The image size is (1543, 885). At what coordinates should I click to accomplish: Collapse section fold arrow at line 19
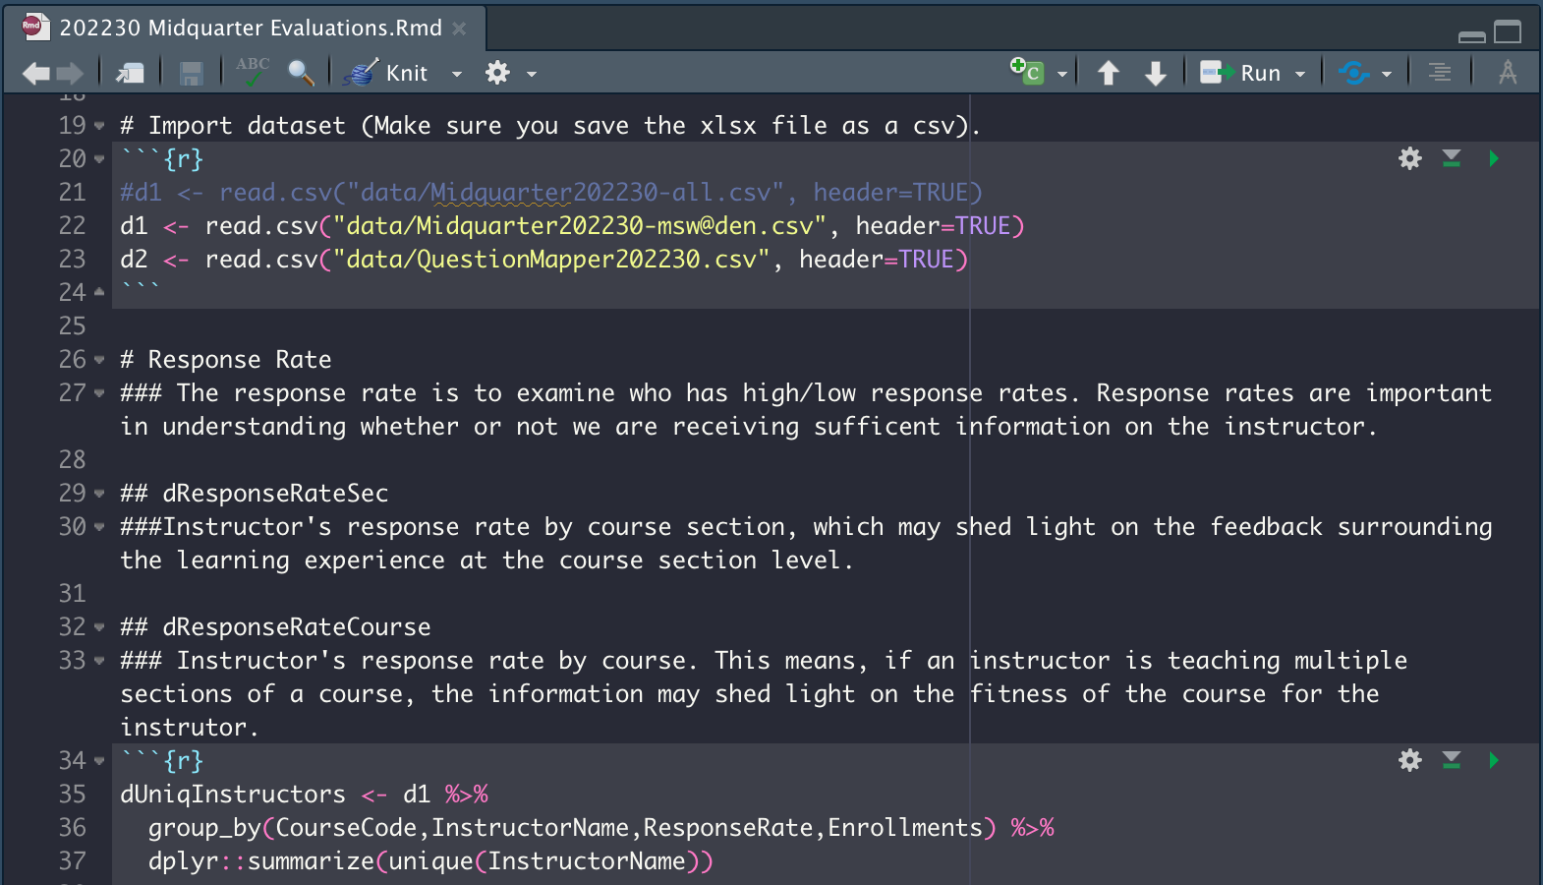pyautogui.click(x=99, y=126)
